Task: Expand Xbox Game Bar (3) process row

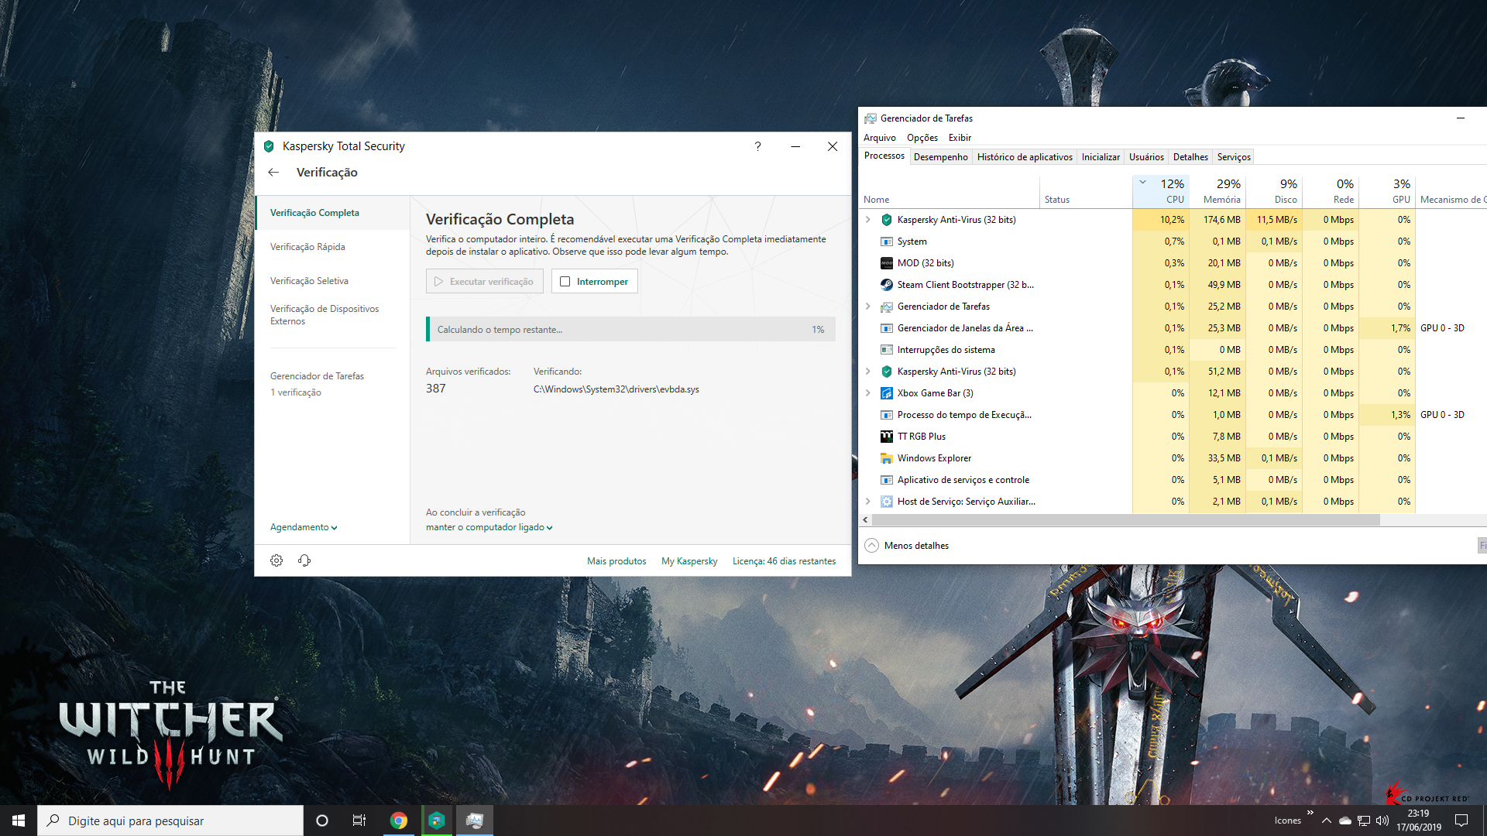Action: 868,393
